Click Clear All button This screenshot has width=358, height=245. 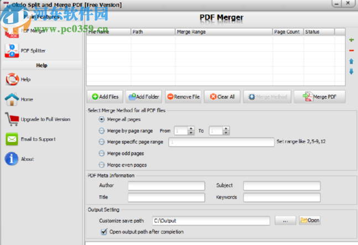[x=222, y=97]
